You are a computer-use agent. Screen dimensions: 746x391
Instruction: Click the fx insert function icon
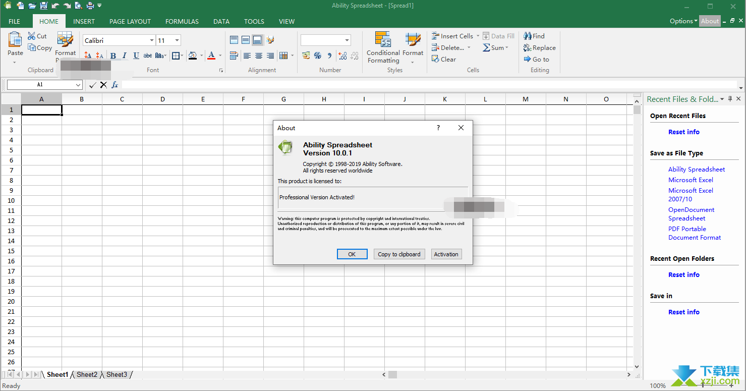click(115, 85)
